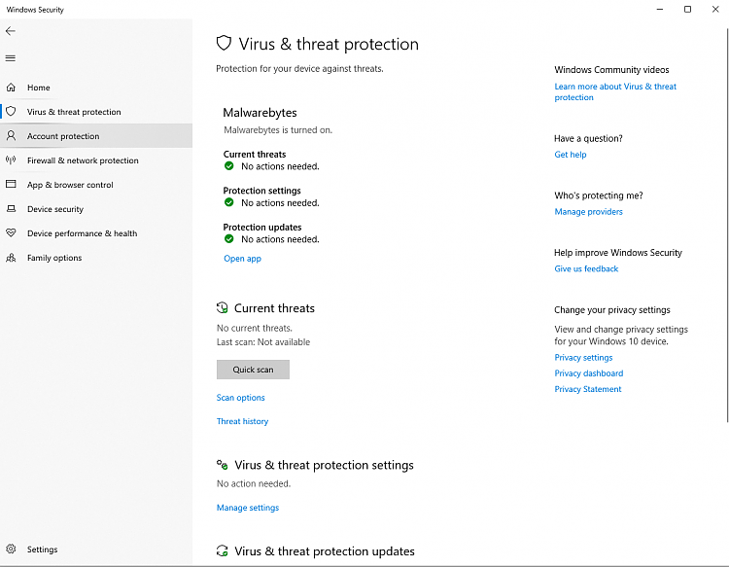The image size is (729, 567).
Task: Open App & browser control
Action: coord(96,185)
